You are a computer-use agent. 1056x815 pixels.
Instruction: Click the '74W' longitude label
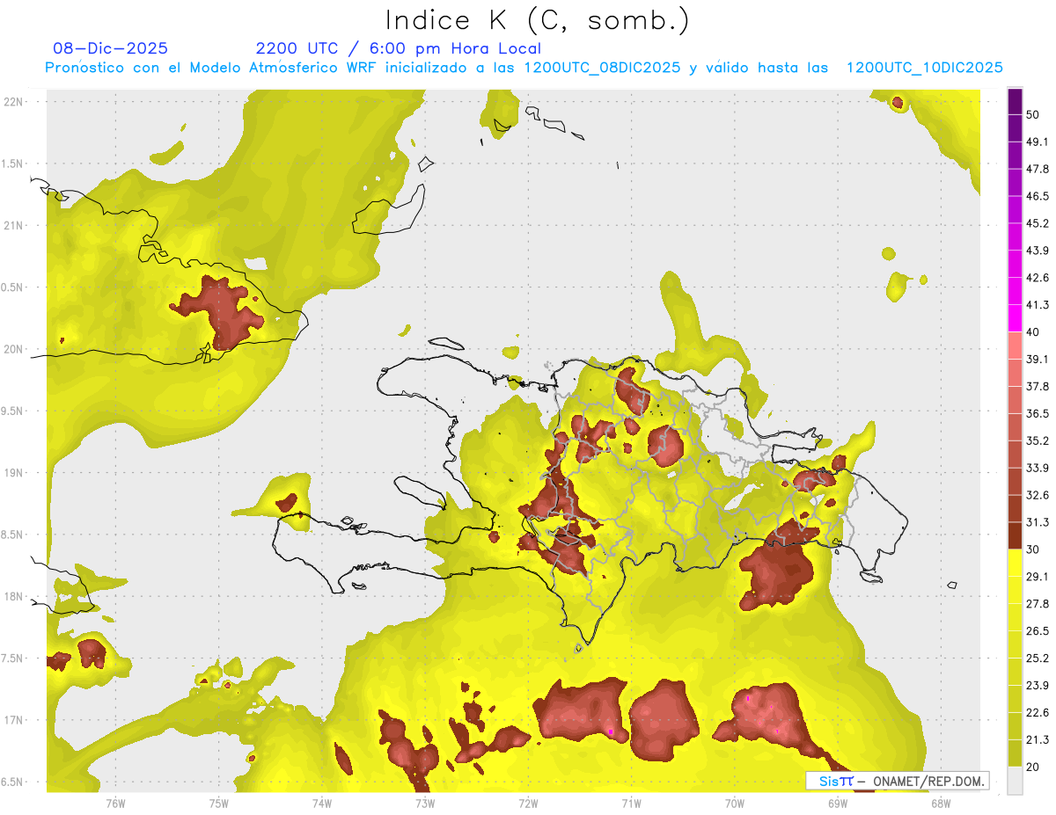[x=322, y=803]
